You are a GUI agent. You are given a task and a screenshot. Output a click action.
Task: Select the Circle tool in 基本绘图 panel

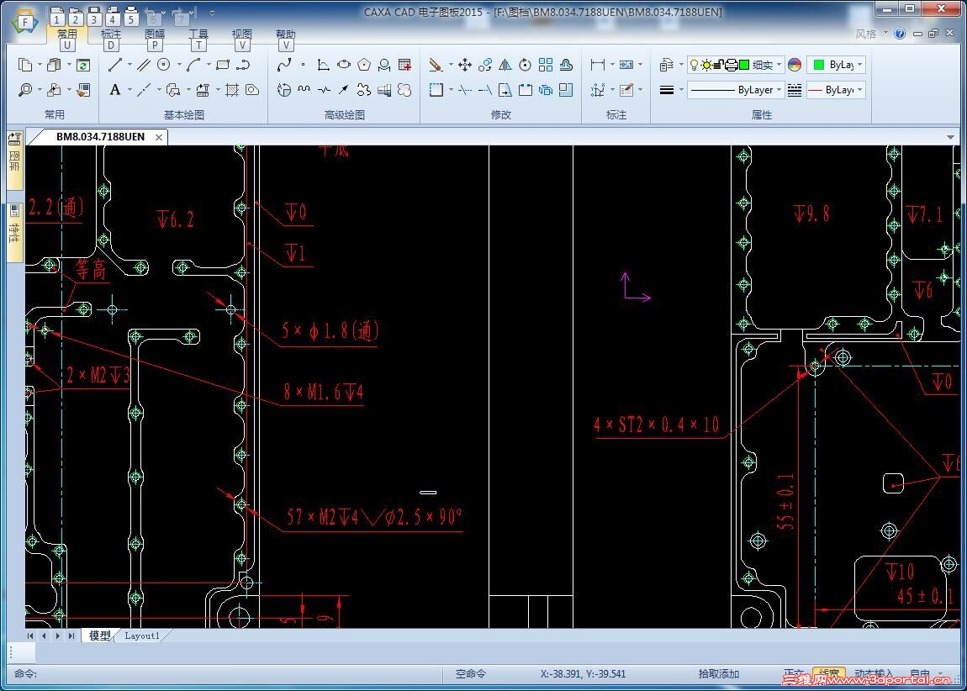163,63
